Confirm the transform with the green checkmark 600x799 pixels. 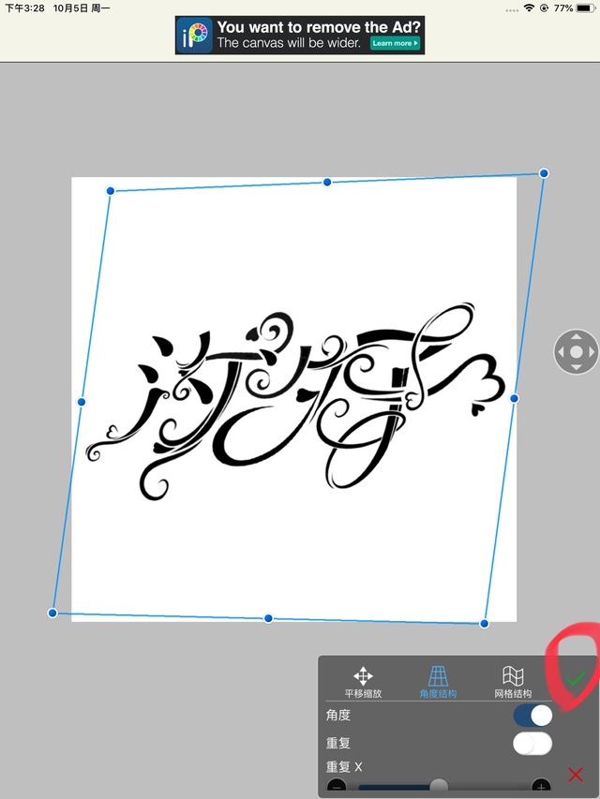pyautogui.click(x=575, y=677)
